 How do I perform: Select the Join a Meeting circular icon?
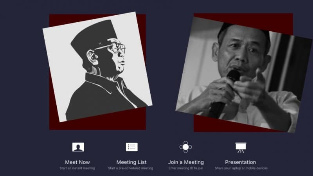tap(185, 147)
